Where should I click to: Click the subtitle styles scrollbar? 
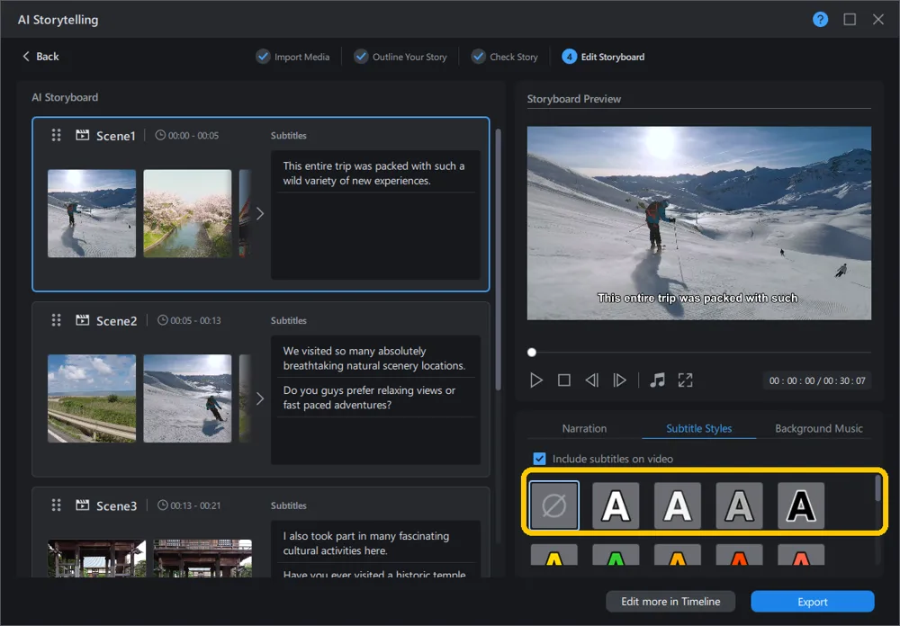click(877, 488)
